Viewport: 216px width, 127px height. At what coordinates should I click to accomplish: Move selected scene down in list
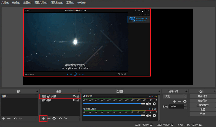(x=21, y=118)
